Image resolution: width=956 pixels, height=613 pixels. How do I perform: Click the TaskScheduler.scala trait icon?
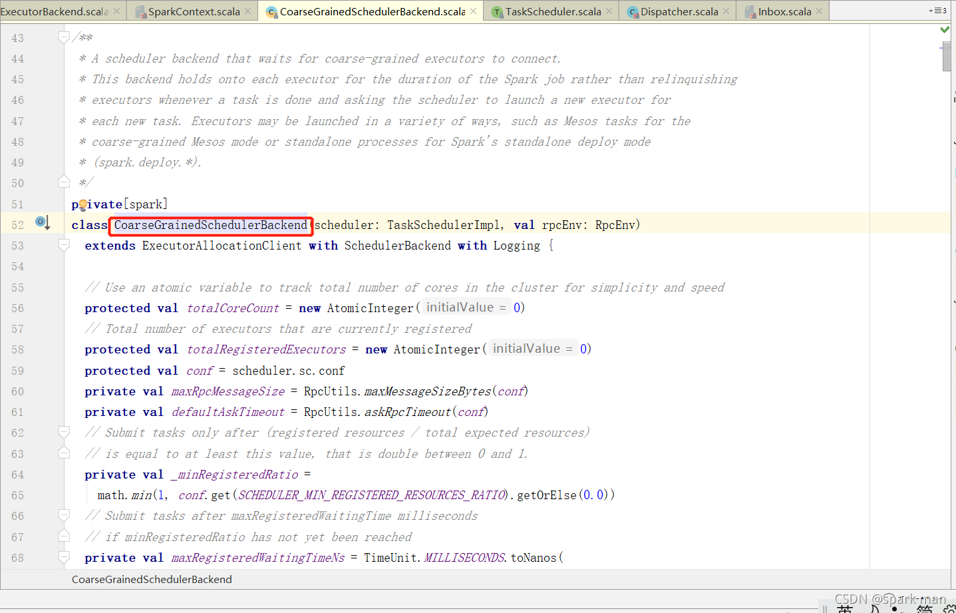tap(498, 11)
